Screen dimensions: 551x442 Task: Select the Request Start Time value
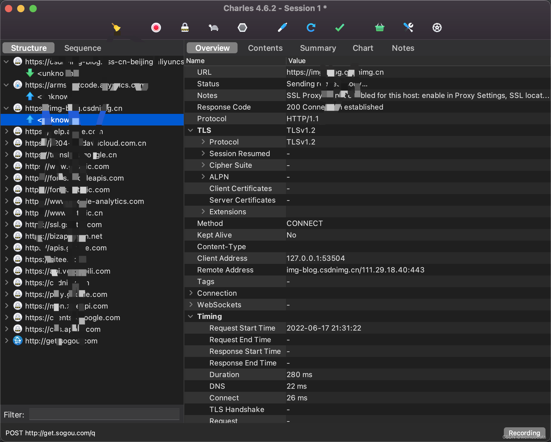(x=324, y=328)
